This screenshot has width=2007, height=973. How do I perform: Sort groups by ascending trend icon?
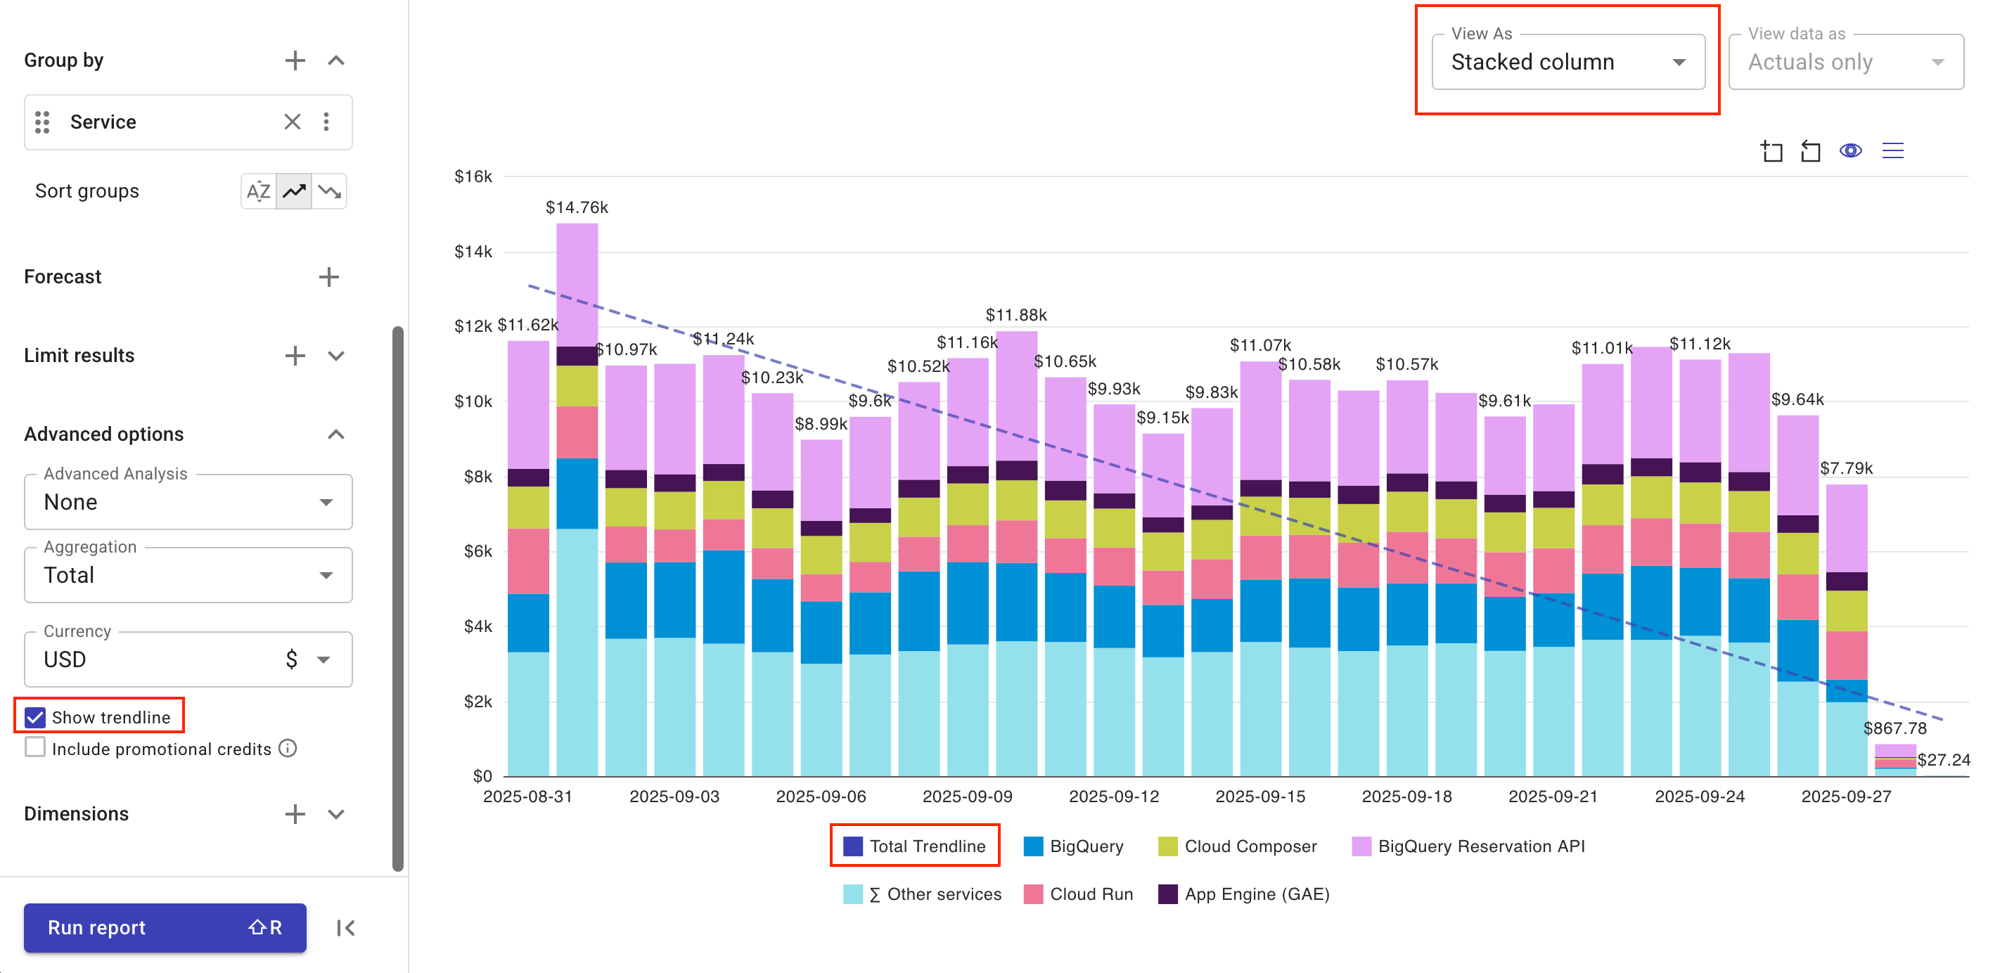click(295, 191)
